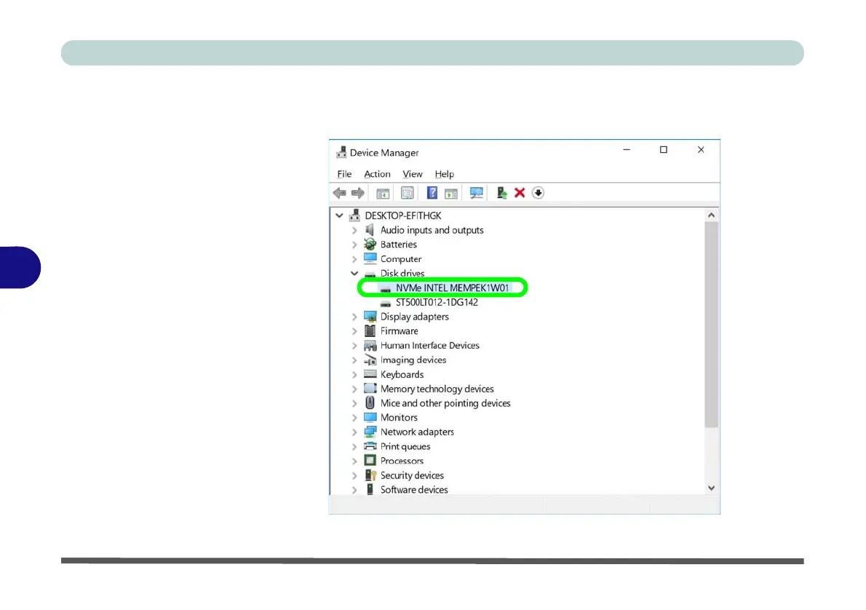Click the DESKTOP-EFITHGK computer icon

(354, 215)
